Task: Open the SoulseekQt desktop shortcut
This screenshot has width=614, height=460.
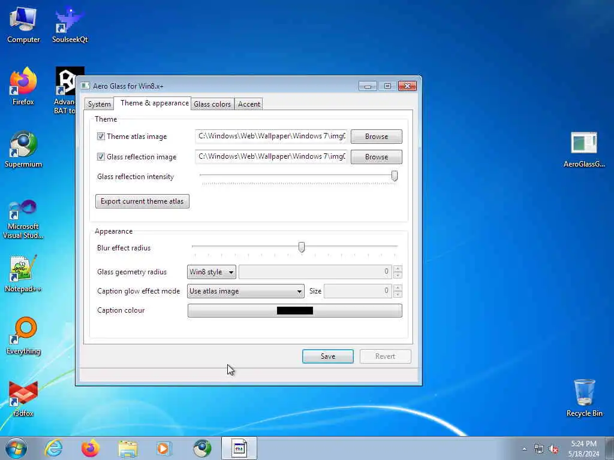Action: (70, 24)
